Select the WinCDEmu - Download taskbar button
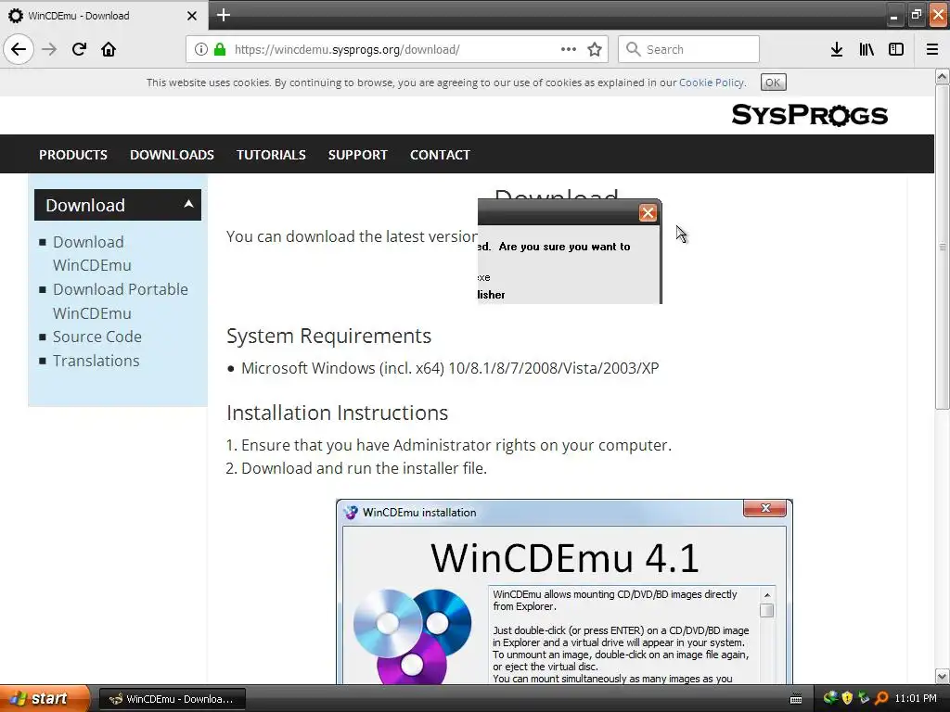Image resolution: width=950 pixels, height=712 pixels. point(172,699)
